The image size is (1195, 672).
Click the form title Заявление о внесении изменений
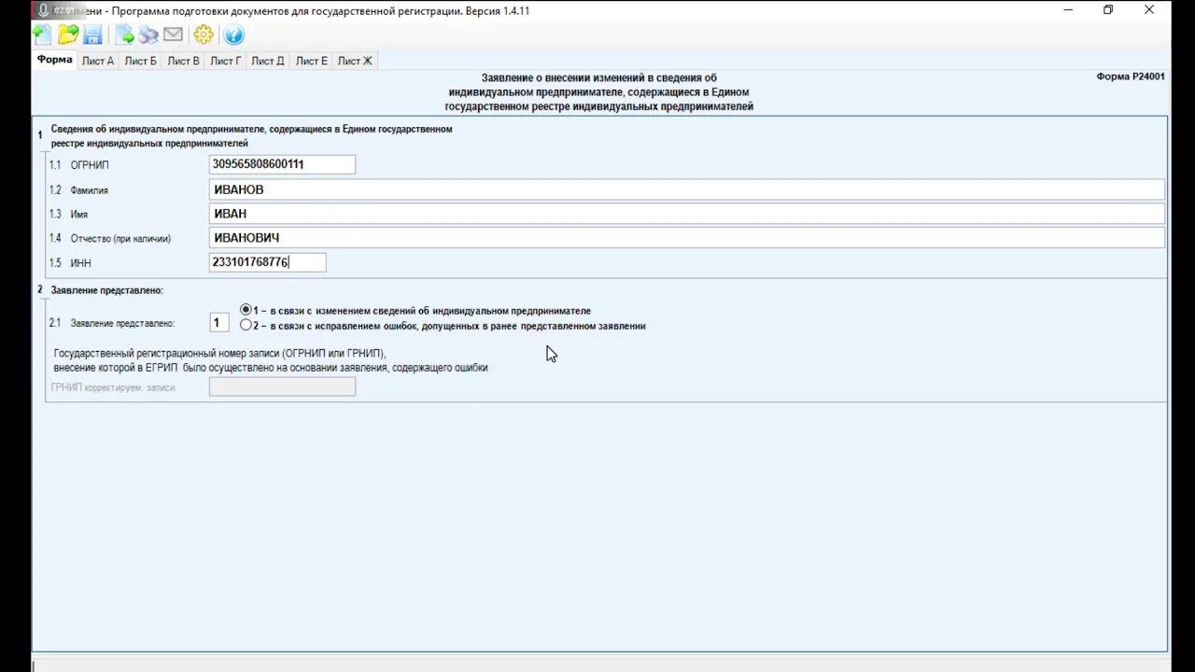(598, 92)
